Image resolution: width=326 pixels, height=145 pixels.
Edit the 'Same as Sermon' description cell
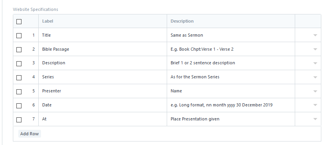231,35
